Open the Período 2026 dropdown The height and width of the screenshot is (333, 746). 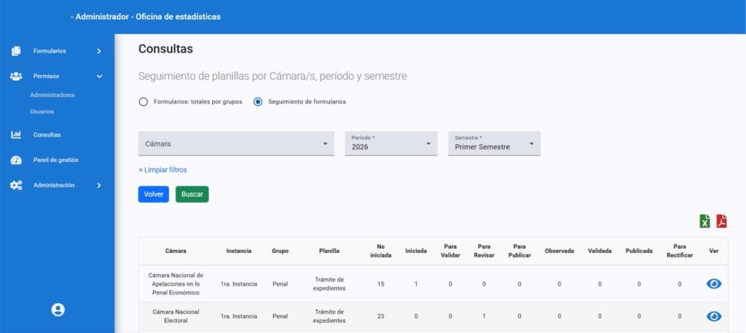(391, 144)
